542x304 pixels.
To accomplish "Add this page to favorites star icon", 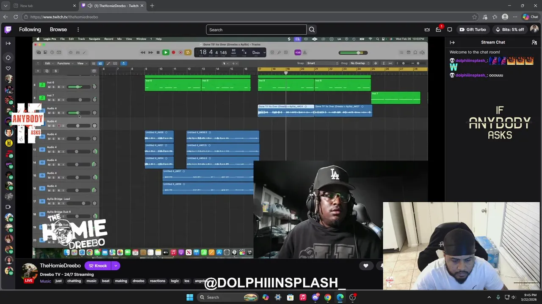I will click(475, 17).
